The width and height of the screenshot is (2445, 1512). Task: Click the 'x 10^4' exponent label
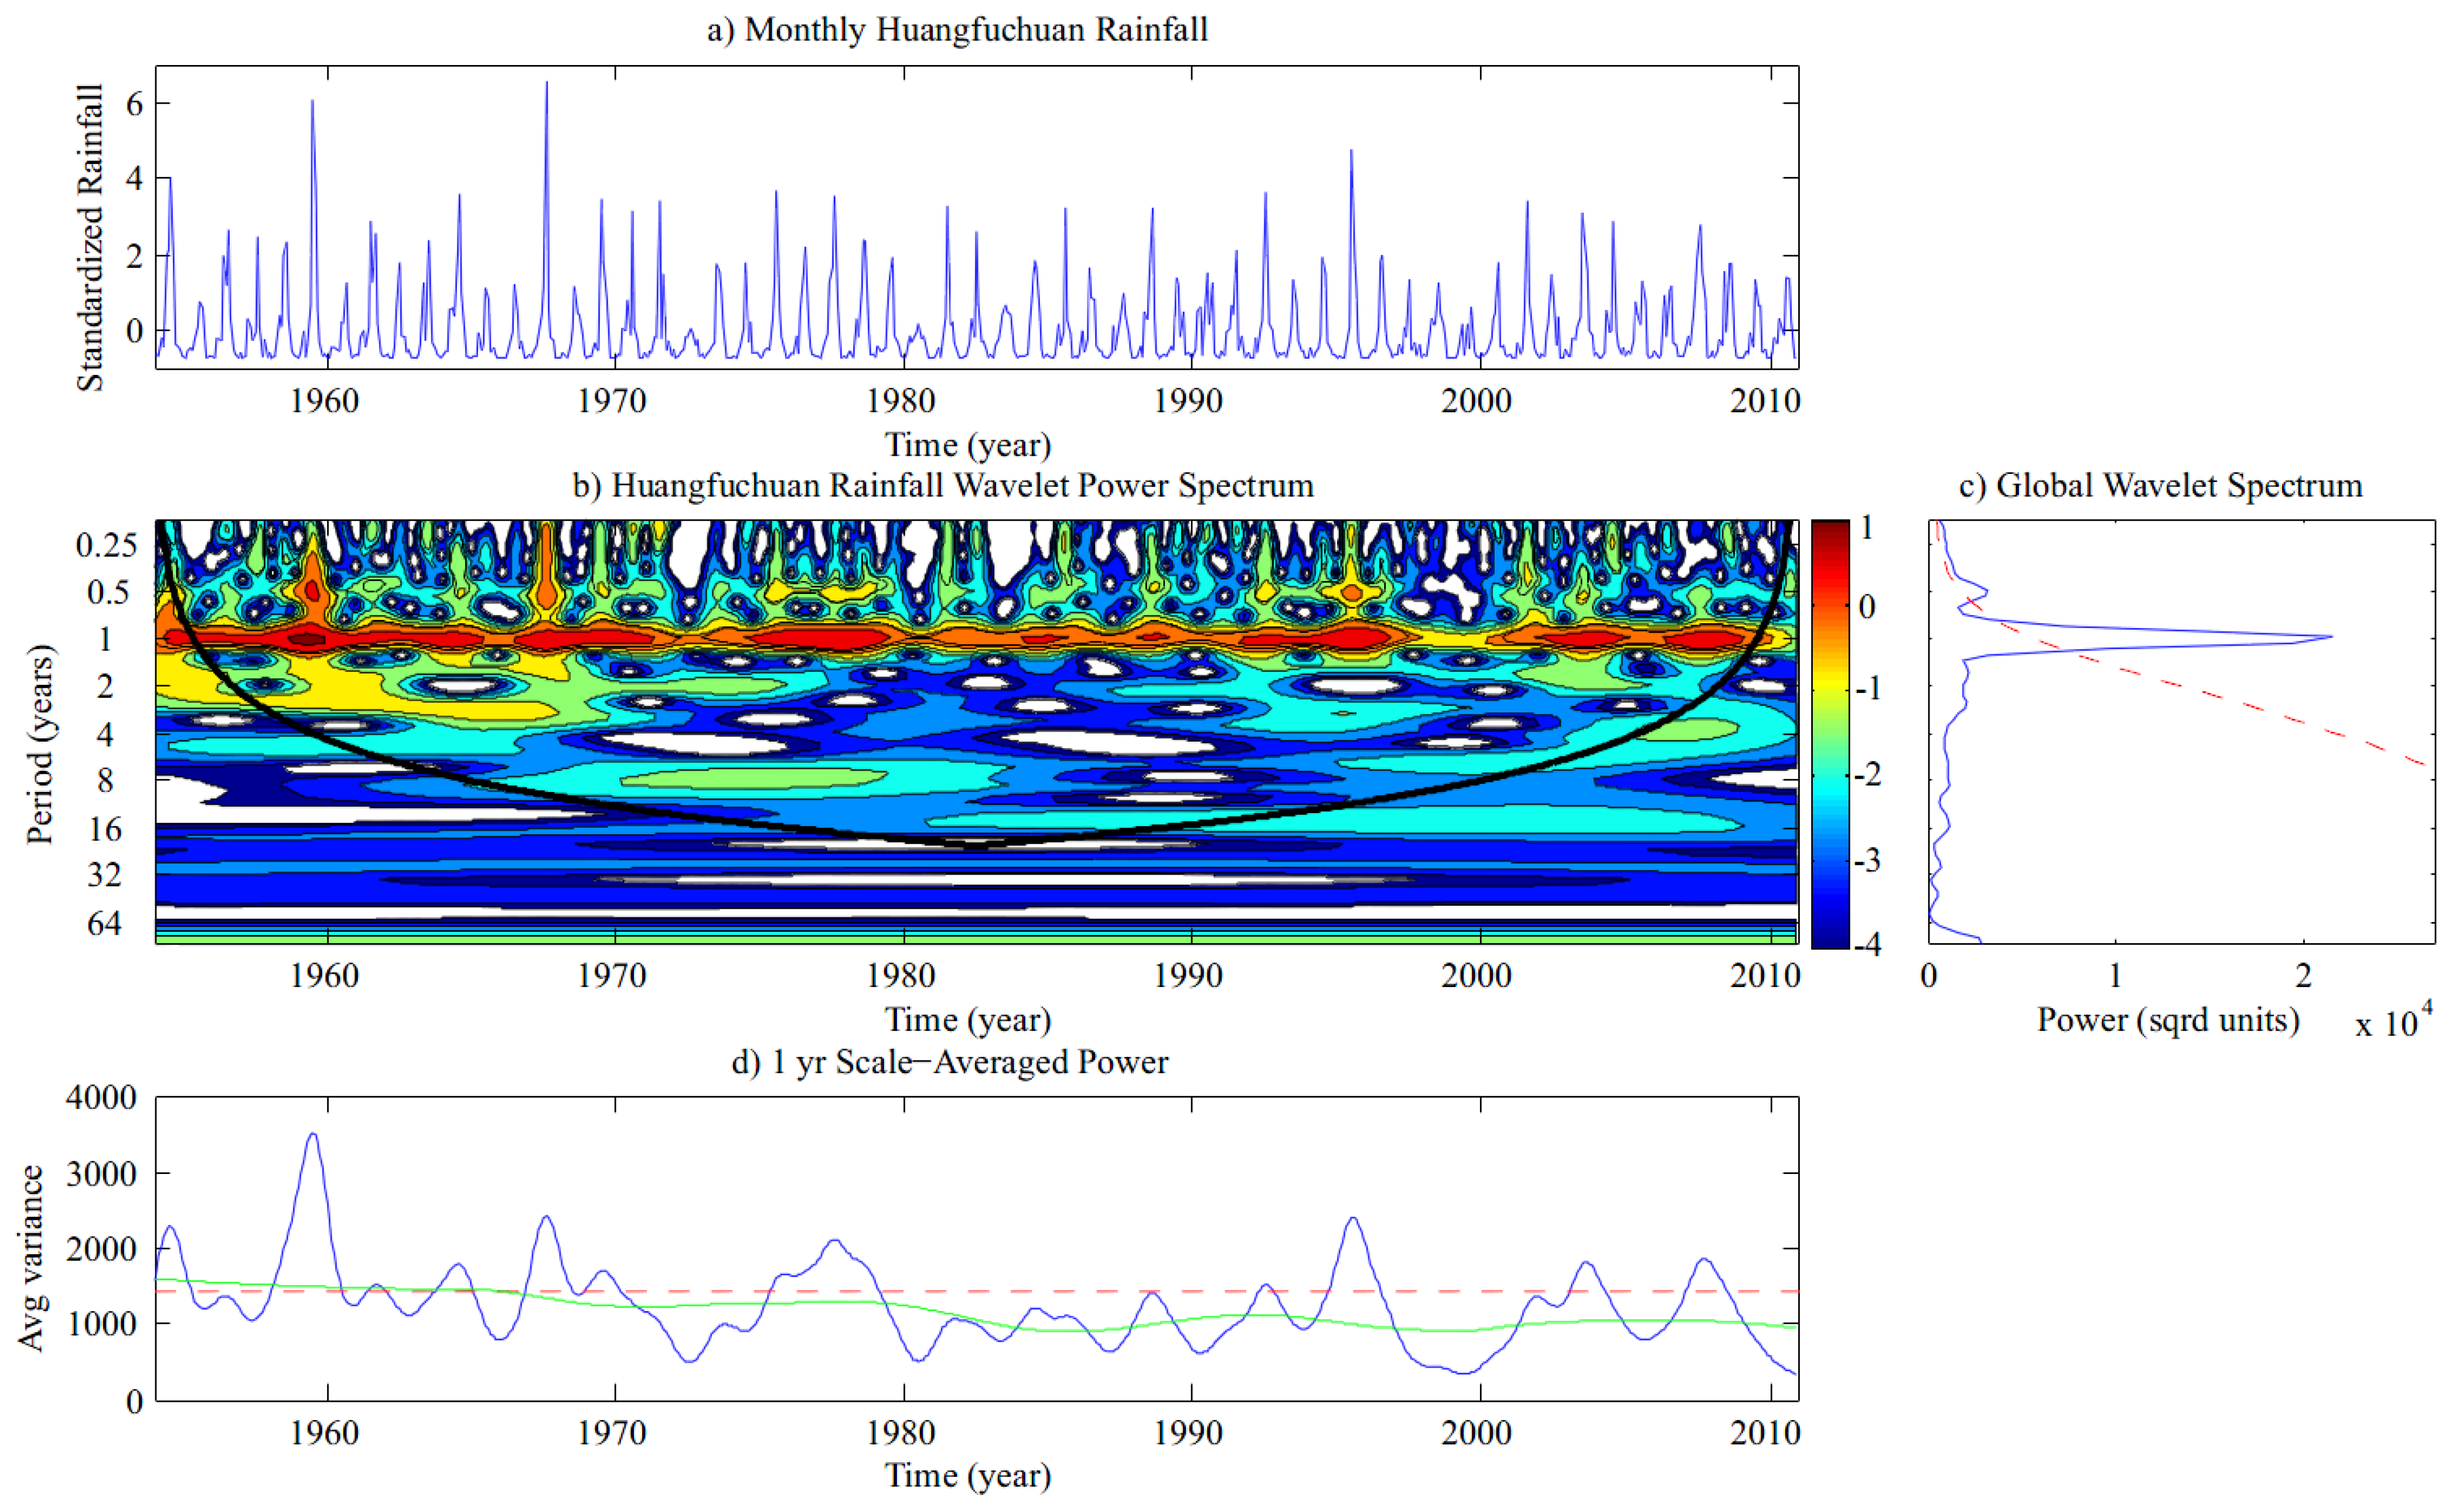(2393, 1021)
